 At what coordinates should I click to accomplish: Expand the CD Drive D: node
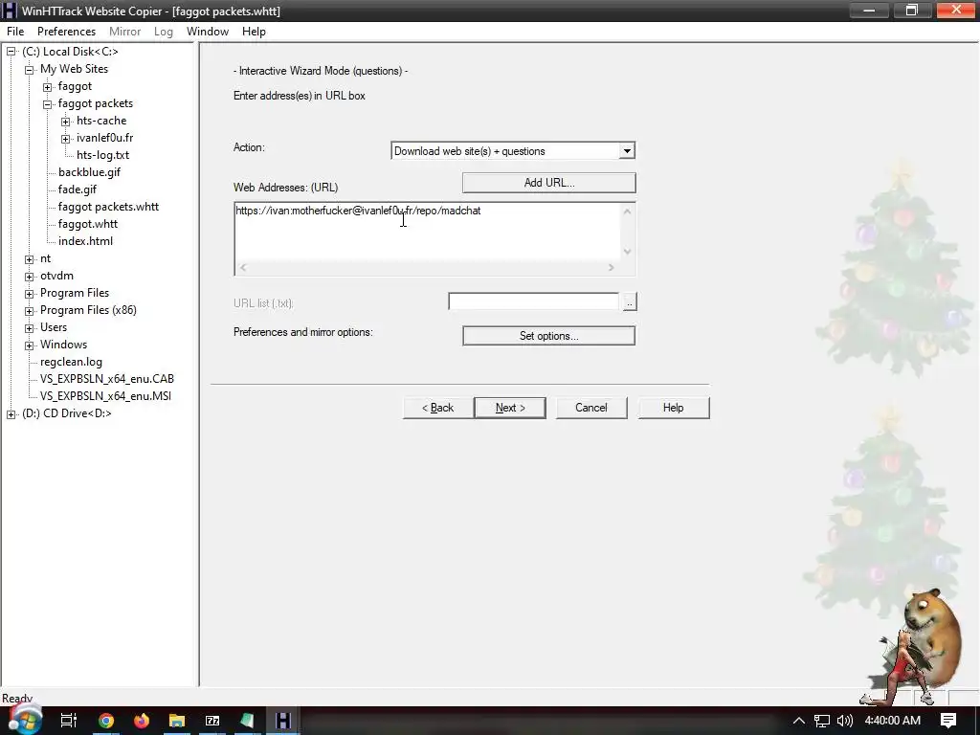click(x=11, y=413)
